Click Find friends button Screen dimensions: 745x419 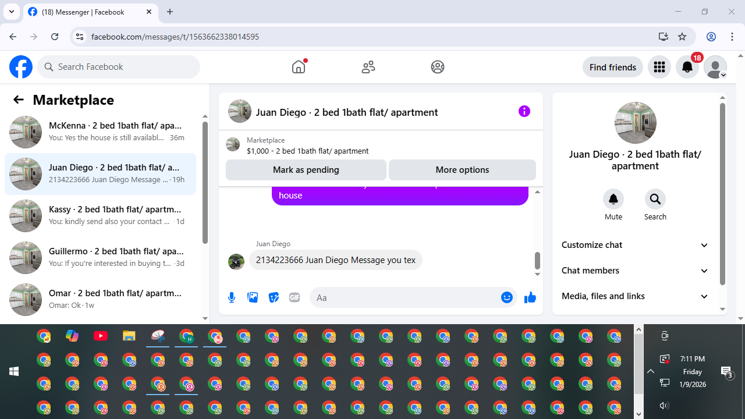(x=612, y=67)
